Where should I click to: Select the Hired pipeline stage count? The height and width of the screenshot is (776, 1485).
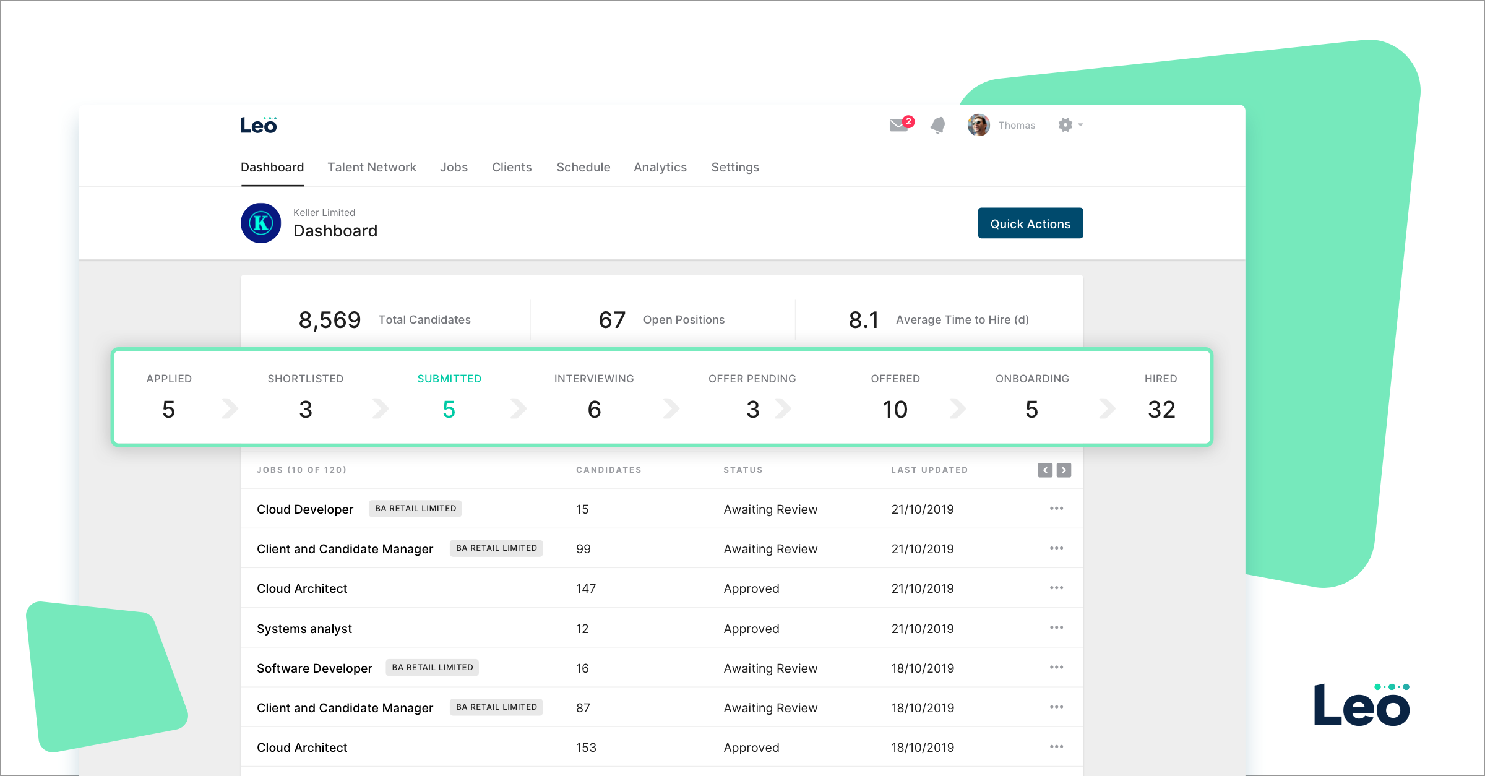(1161, 409)
